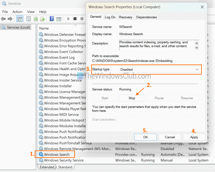Click the Pause Service toolbar icon

(82, 19)
